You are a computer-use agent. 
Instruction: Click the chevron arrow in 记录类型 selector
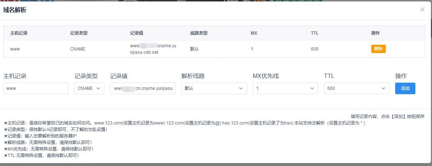click(98, 88)
